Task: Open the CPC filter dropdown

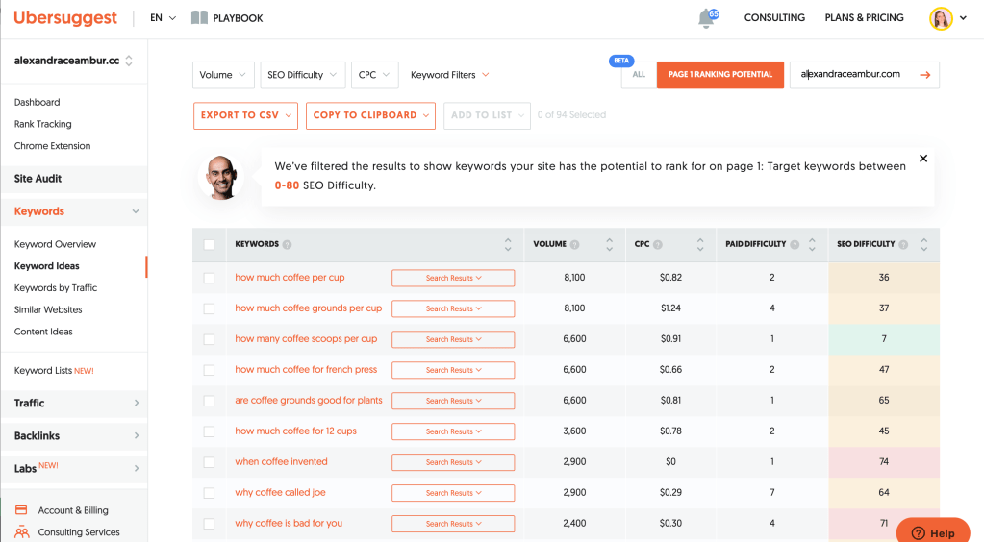Action: tap(374, 75)
